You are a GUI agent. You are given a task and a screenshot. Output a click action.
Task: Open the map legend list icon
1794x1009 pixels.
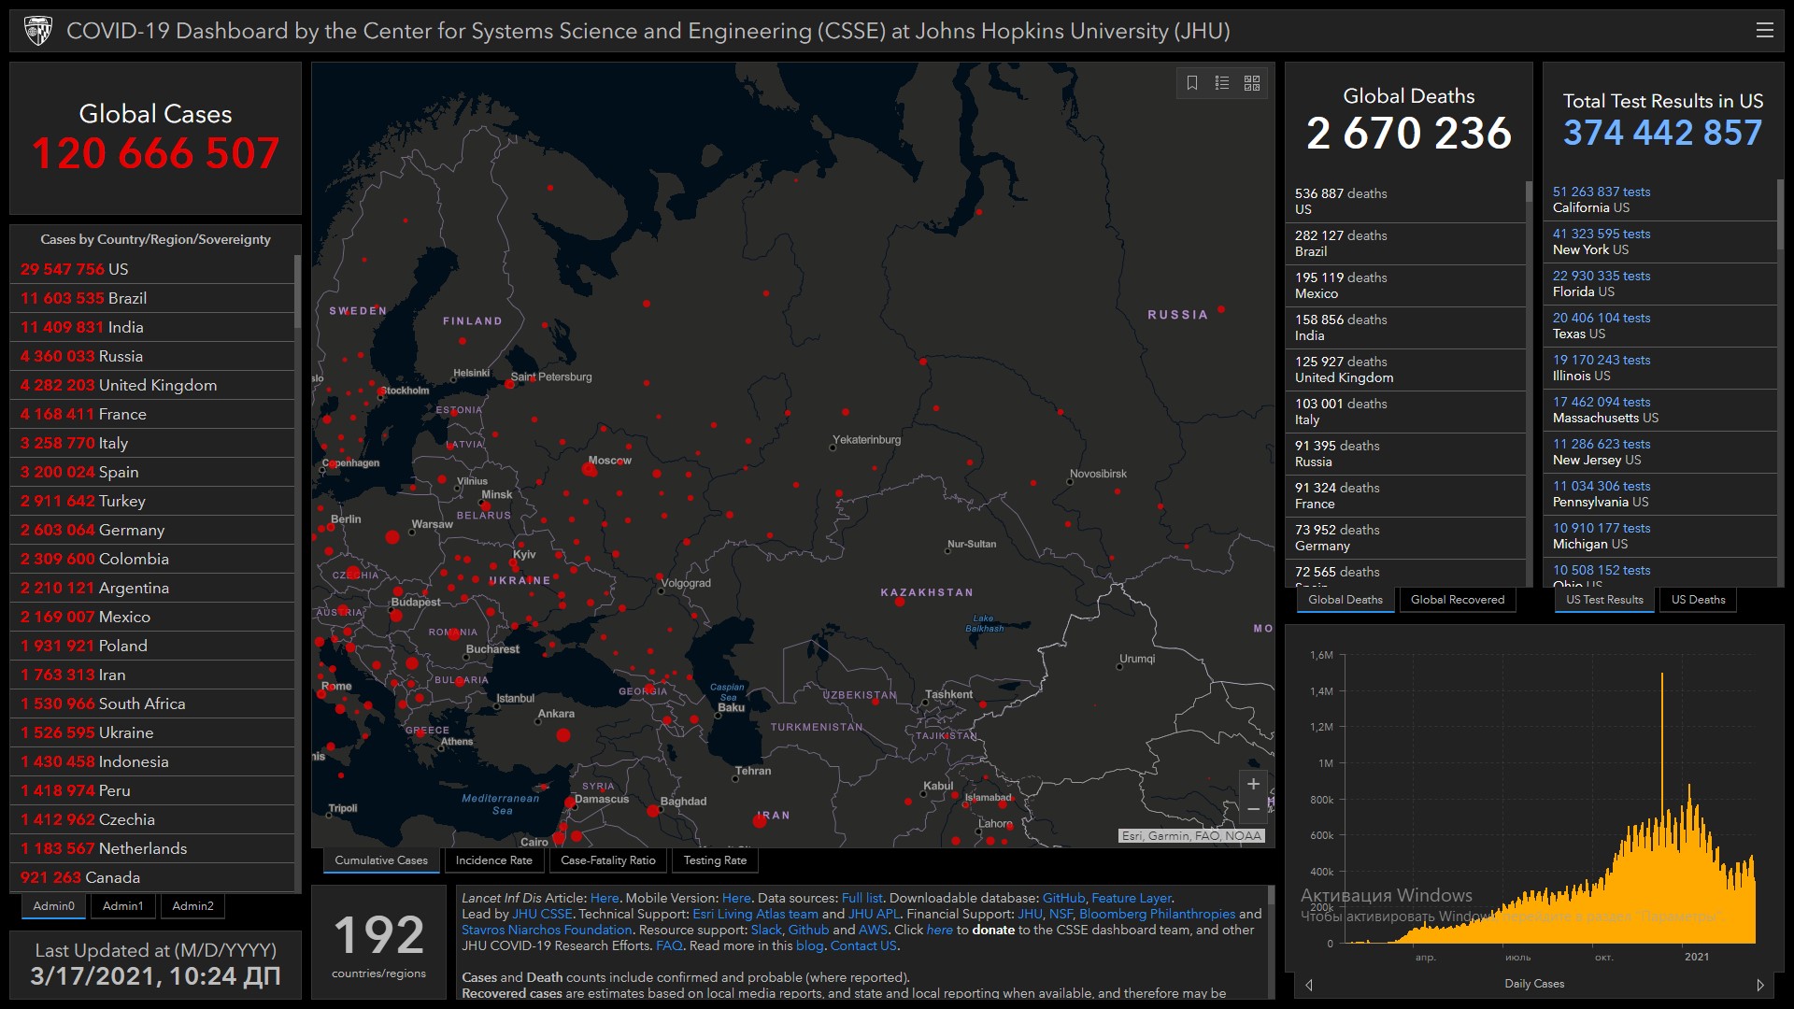(x=1222, y=83)
